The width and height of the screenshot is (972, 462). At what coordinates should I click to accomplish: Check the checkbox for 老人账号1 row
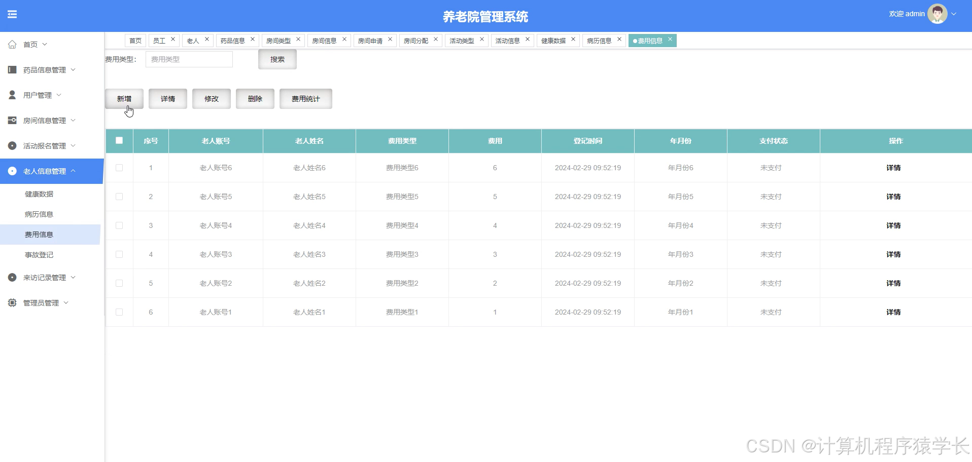pyautogui.click(x=119, y=312)
